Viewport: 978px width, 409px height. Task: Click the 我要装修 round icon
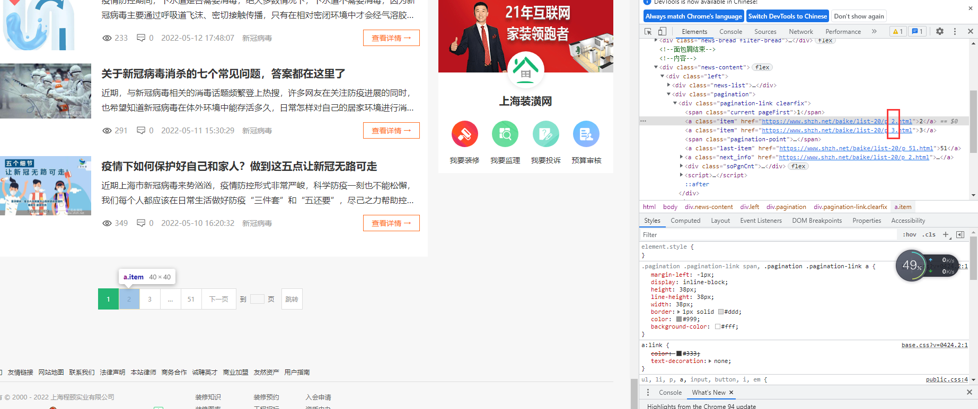click(x=464, y=134)
